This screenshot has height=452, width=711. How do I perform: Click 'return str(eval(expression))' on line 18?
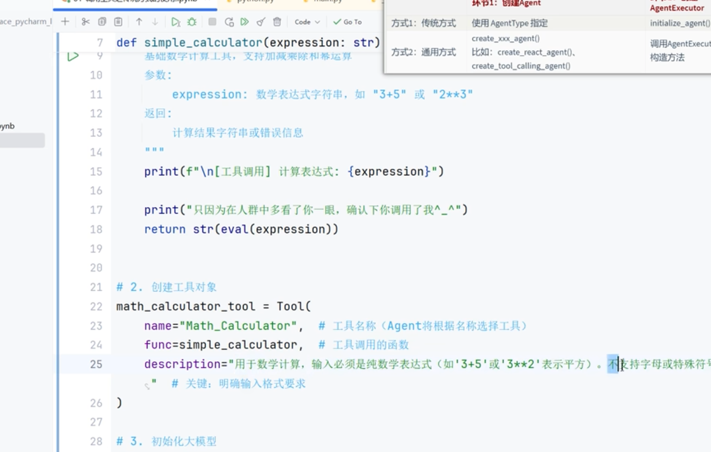pos(241,229)
